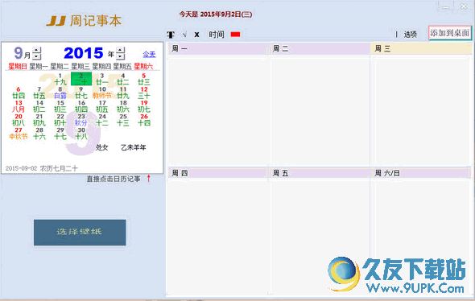Click inside the 周二 note area
The width and height of the screenshot is (475, 301).
320,110
